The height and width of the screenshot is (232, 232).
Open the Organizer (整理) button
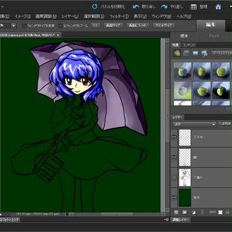199,6
